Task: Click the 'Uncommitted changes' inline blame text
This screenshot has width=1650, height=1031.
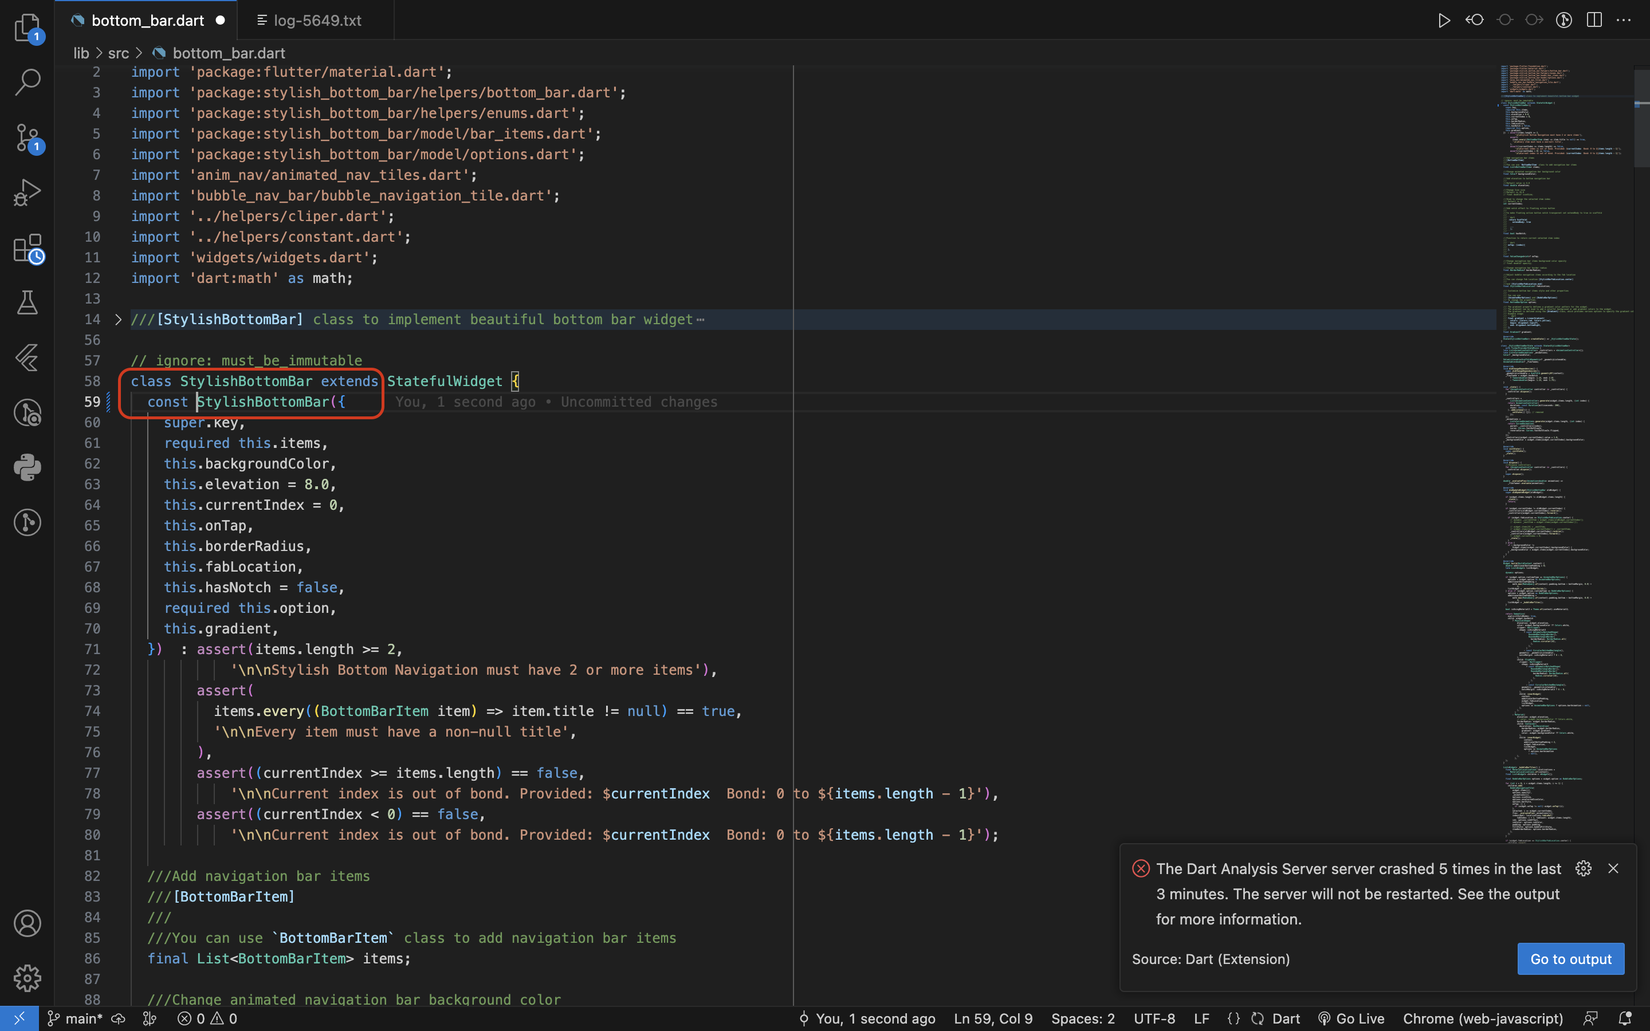Action: tap(639, 402)
